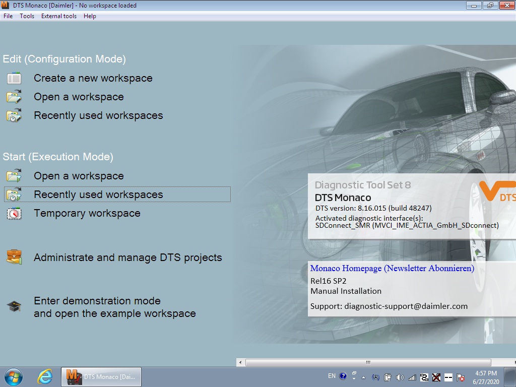Open the File menu
Viewport: 516px width, 387px height.
[8, 16]
